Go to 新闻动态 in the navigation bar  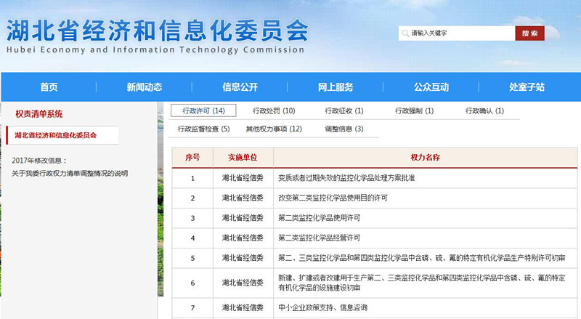pyautogui.click(x=145, y=87)
